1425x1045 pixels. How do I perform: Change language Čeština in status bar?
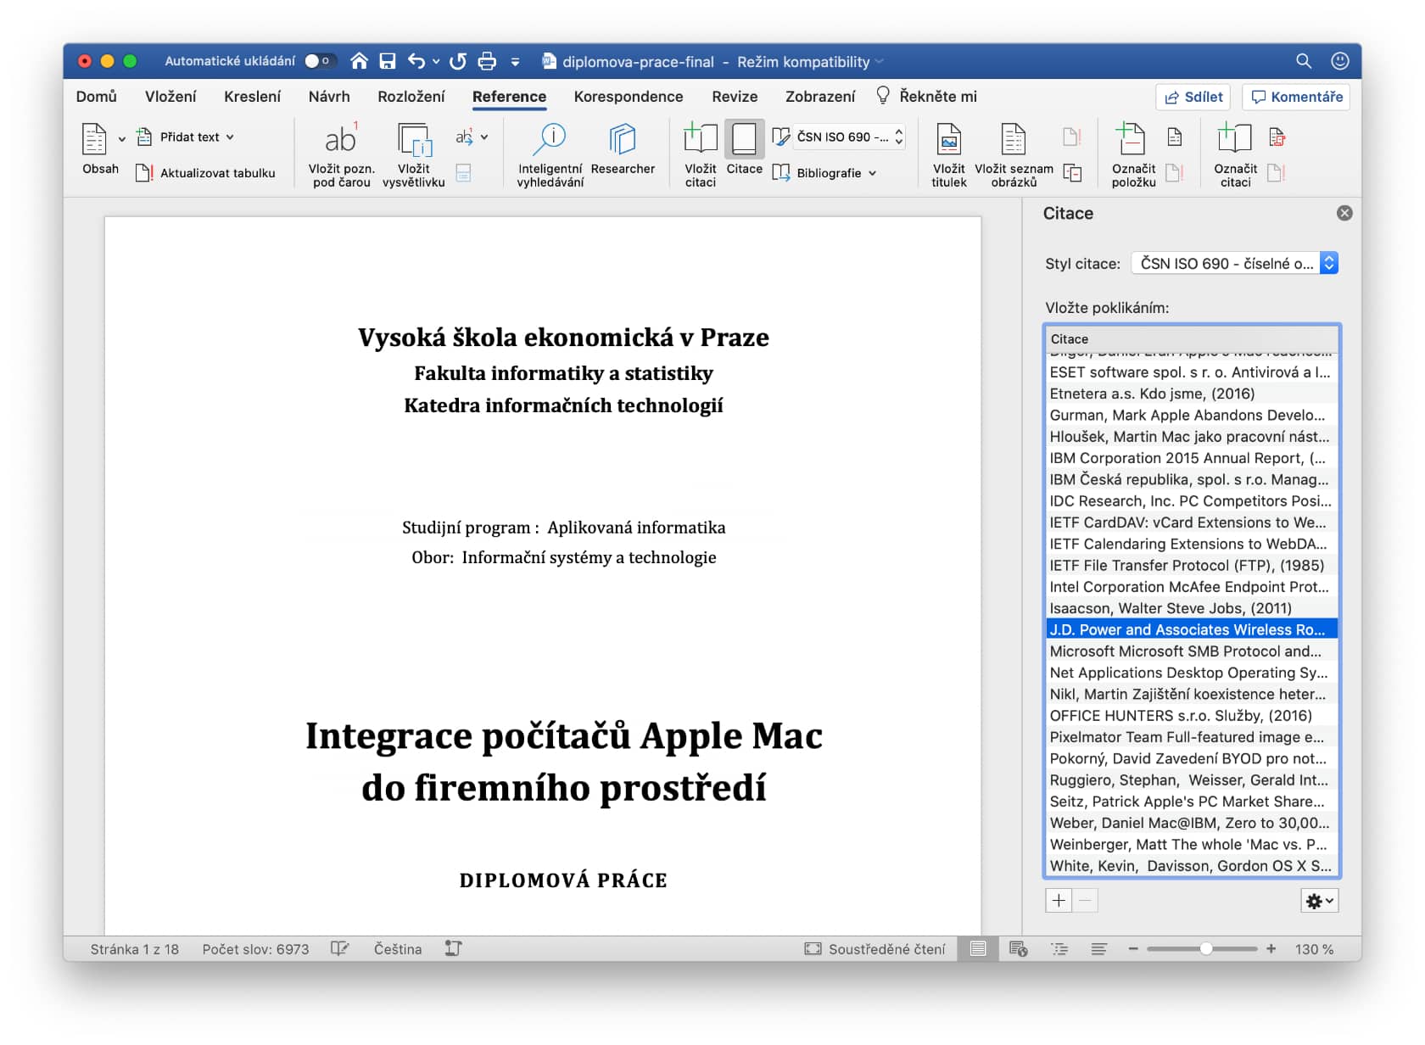[398, 949]
